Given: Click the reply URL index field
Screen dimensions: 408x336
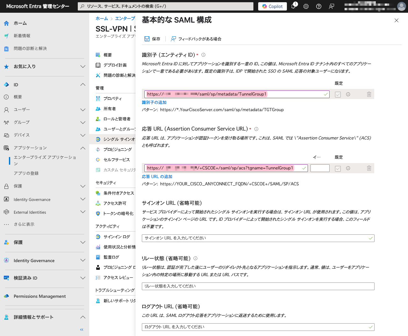Looking at the screenshot, I should (320, 168).
